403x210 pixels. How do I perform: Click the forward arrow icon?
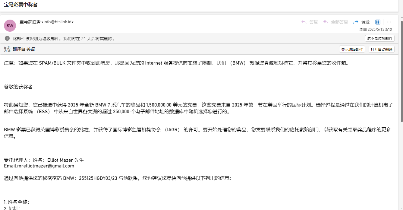pos(356,22)
